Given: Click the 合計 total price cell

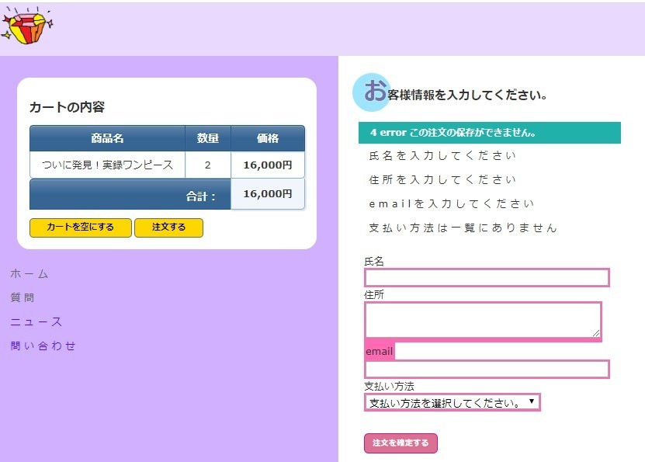Looking at the screenshot, I should pos(267,194).
